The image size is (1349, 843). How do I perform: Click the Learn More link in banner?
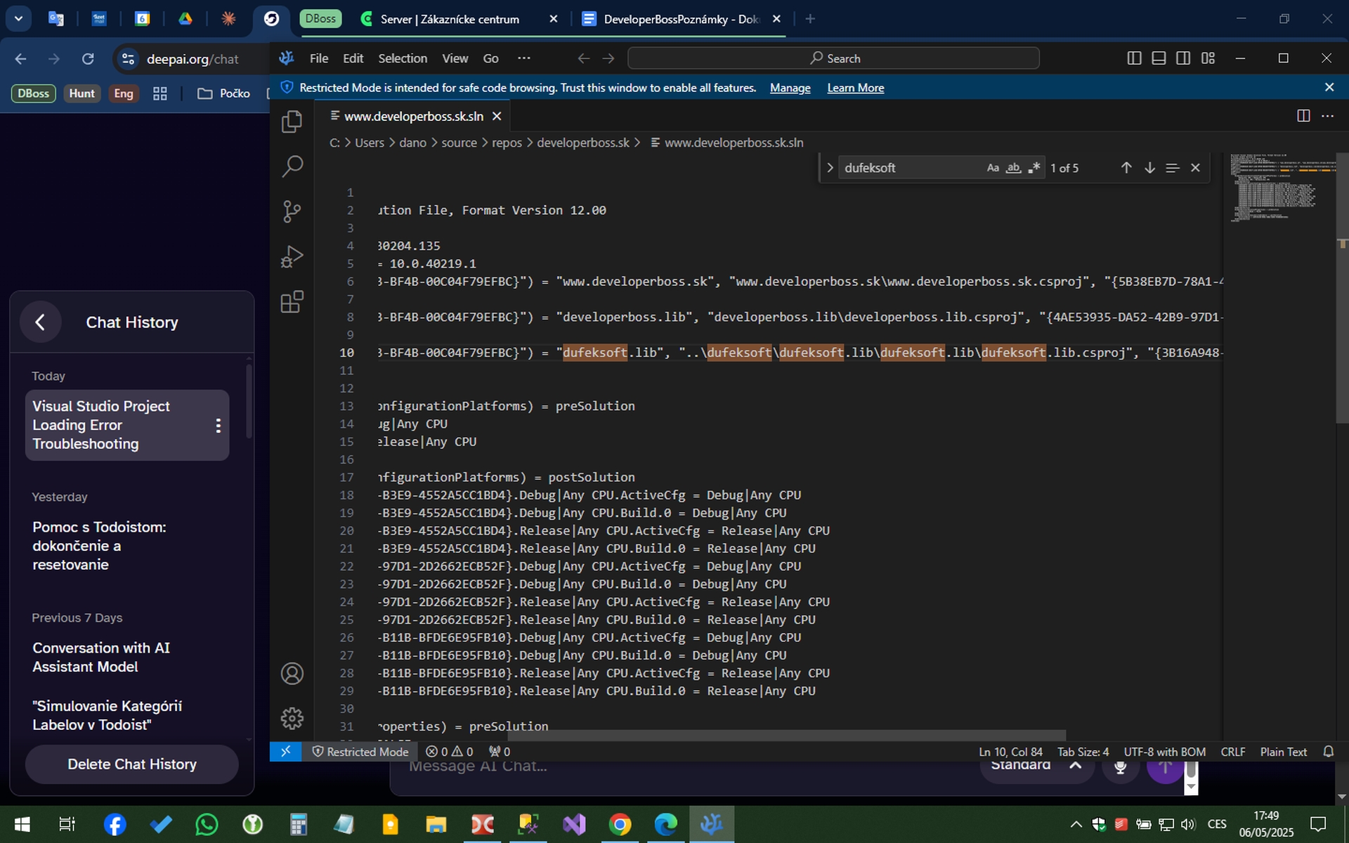tap(855, 88)
